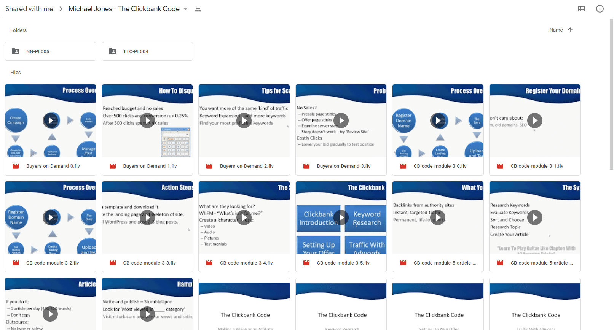Play the CB-code-module-3-2.flv video preview
This screenshot has width=614, height=330.
click(51, 217)
